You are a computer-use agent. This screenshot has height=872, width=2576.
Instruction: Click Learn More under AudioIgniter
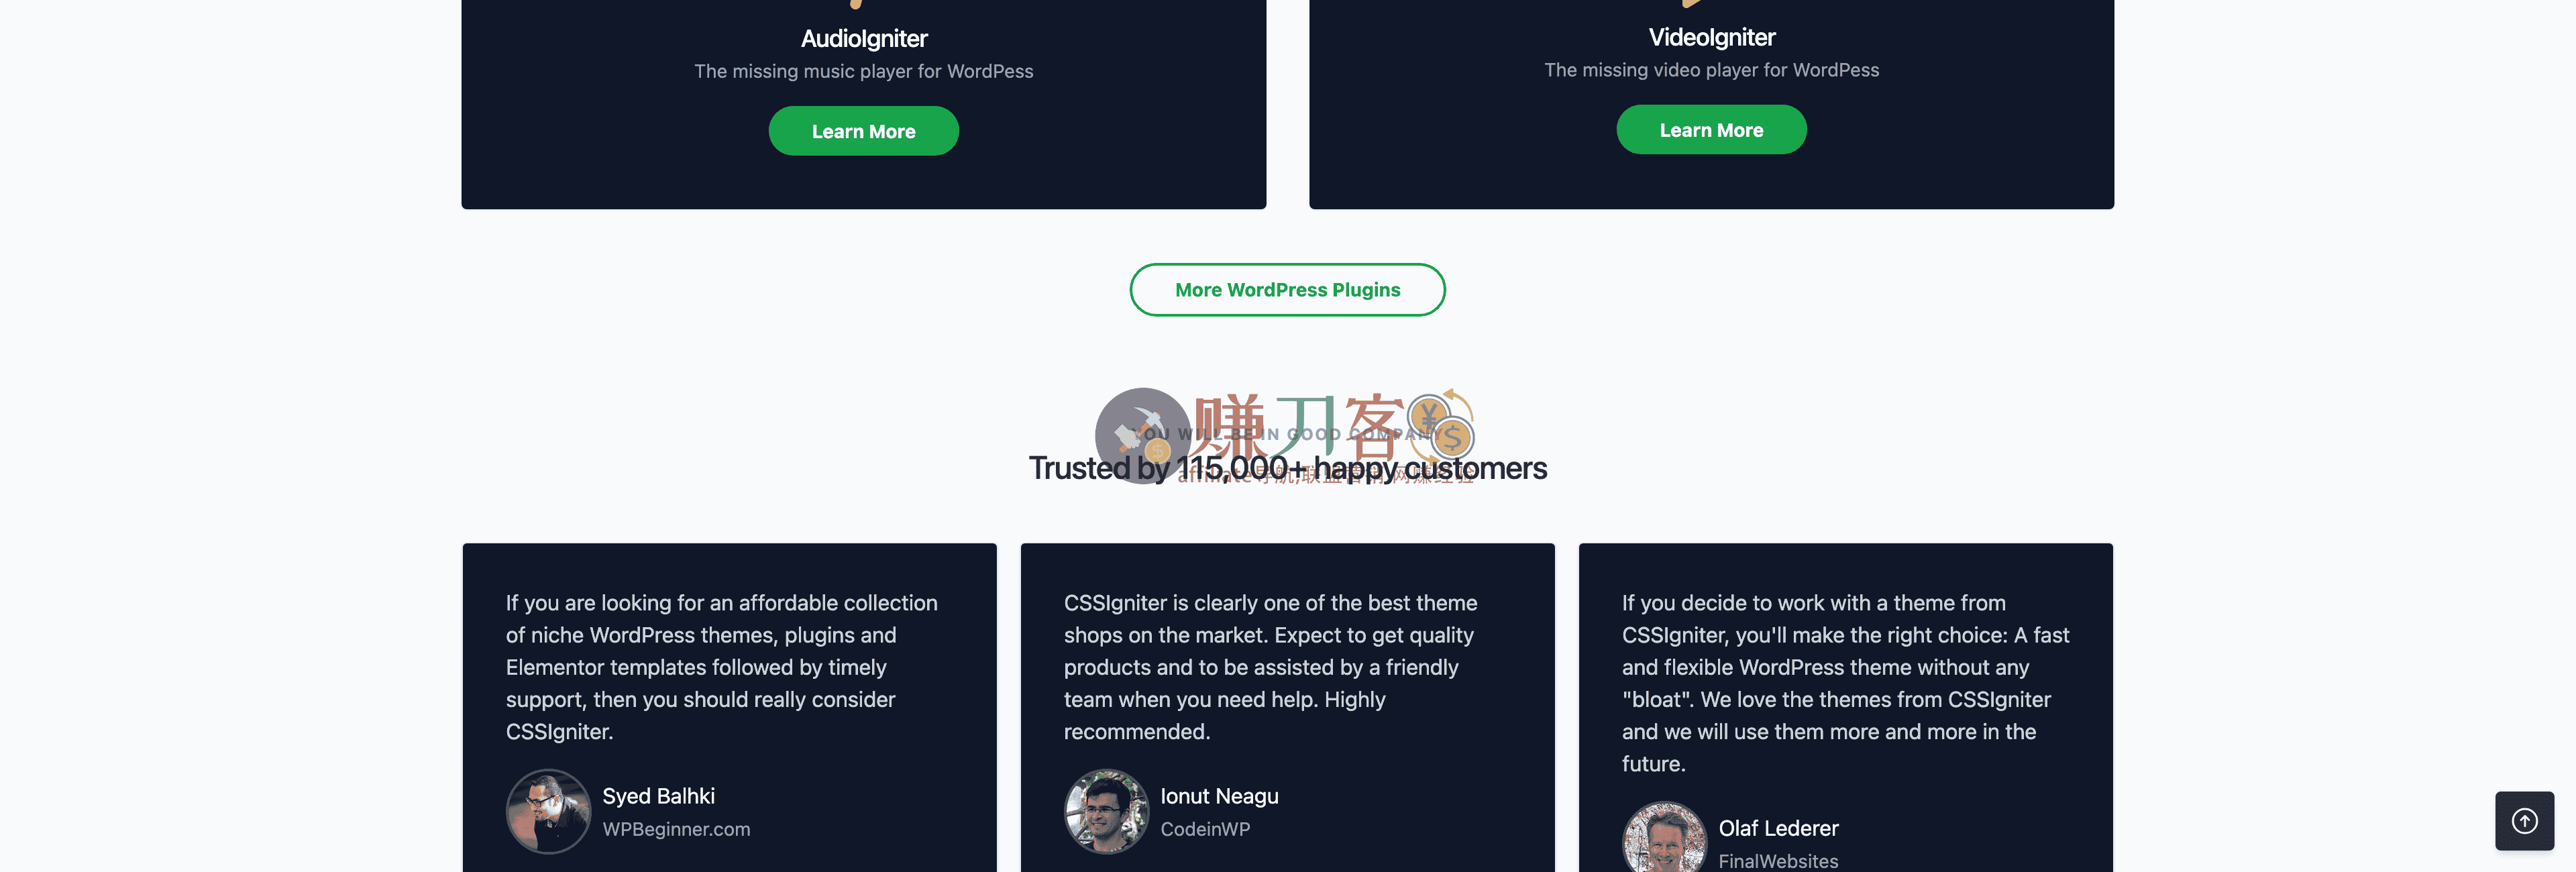[863, 131]
